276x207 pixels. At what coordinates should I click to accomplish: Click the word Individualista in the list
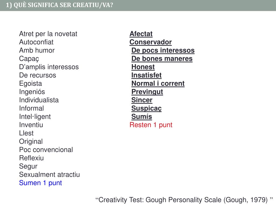point(39,100)
